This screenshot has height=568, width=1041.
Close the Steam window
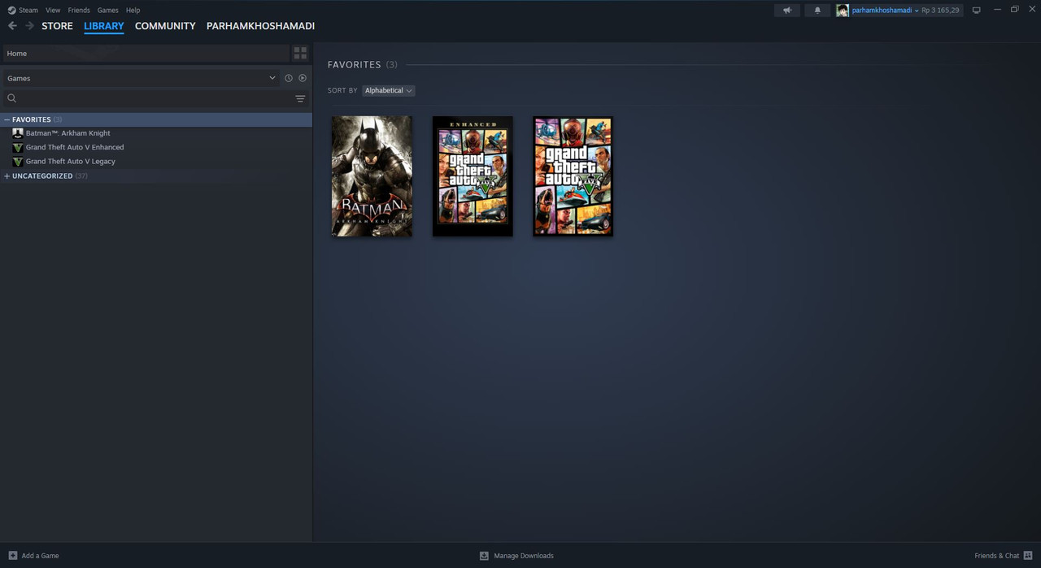point(1031,10)
